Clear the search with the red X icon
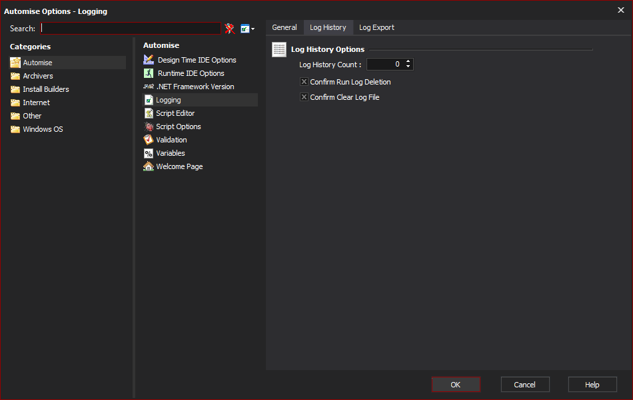Screen dimensions: 633x400 (230, 28)
